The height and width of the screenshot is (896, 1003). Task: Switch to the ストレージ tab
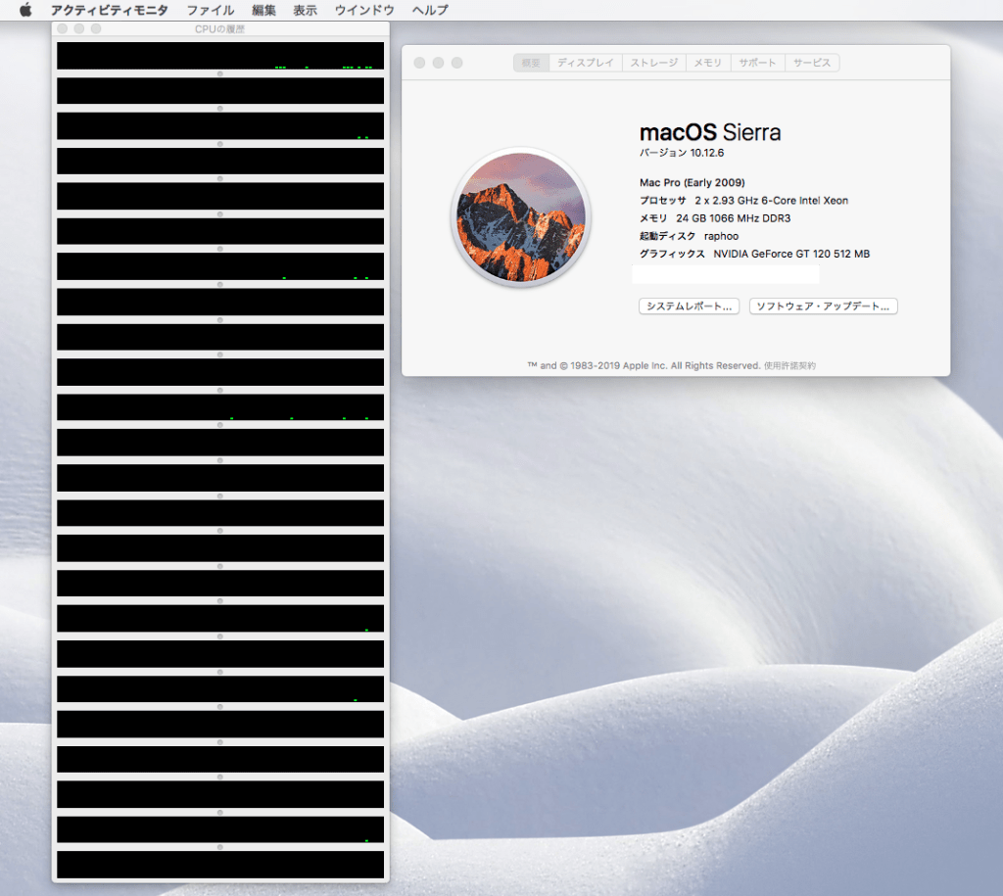(653, 63)
